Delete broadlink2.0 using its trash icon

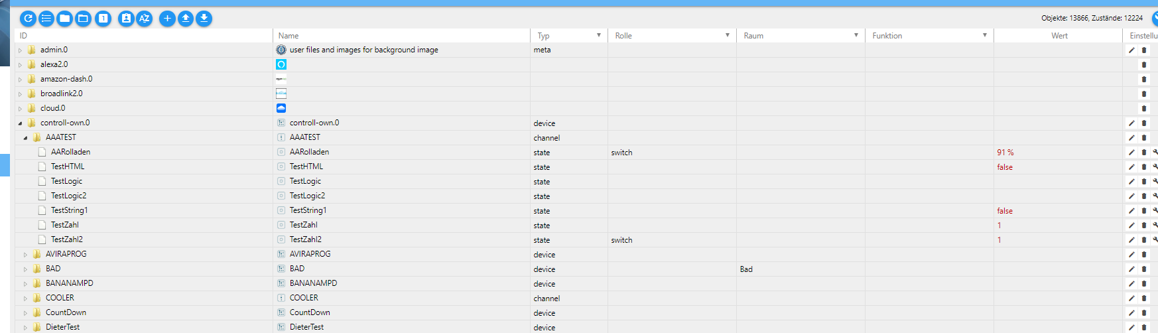[x=1143, y=94]
